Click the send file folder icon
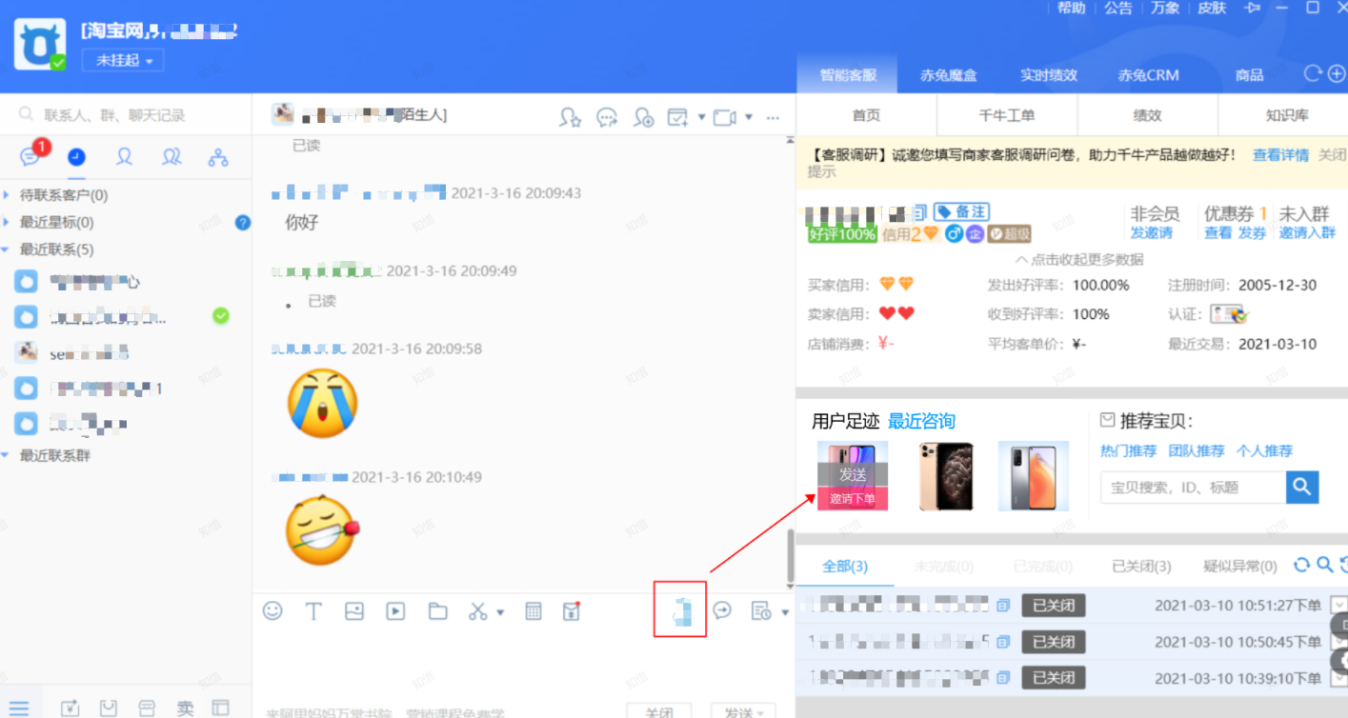 pos(437,611)
